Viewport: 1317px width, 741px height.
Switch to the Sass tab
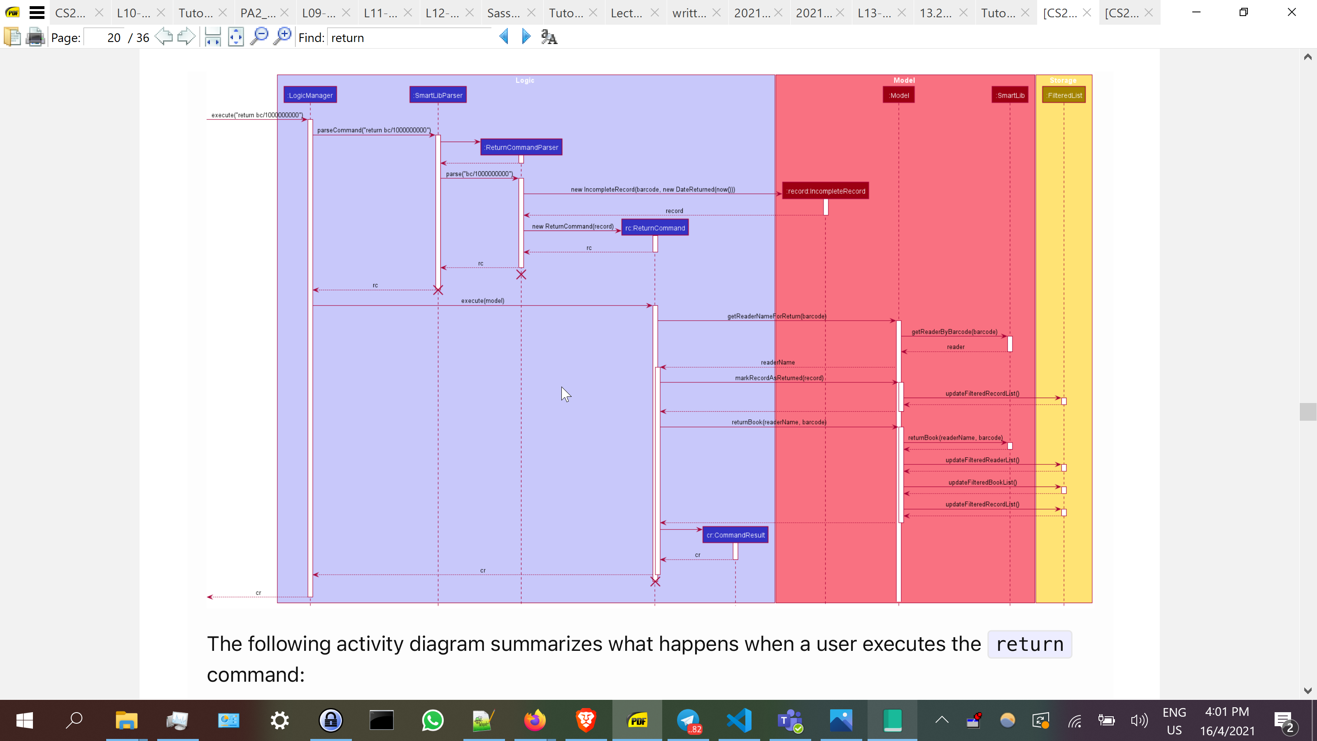pos(503,13)
